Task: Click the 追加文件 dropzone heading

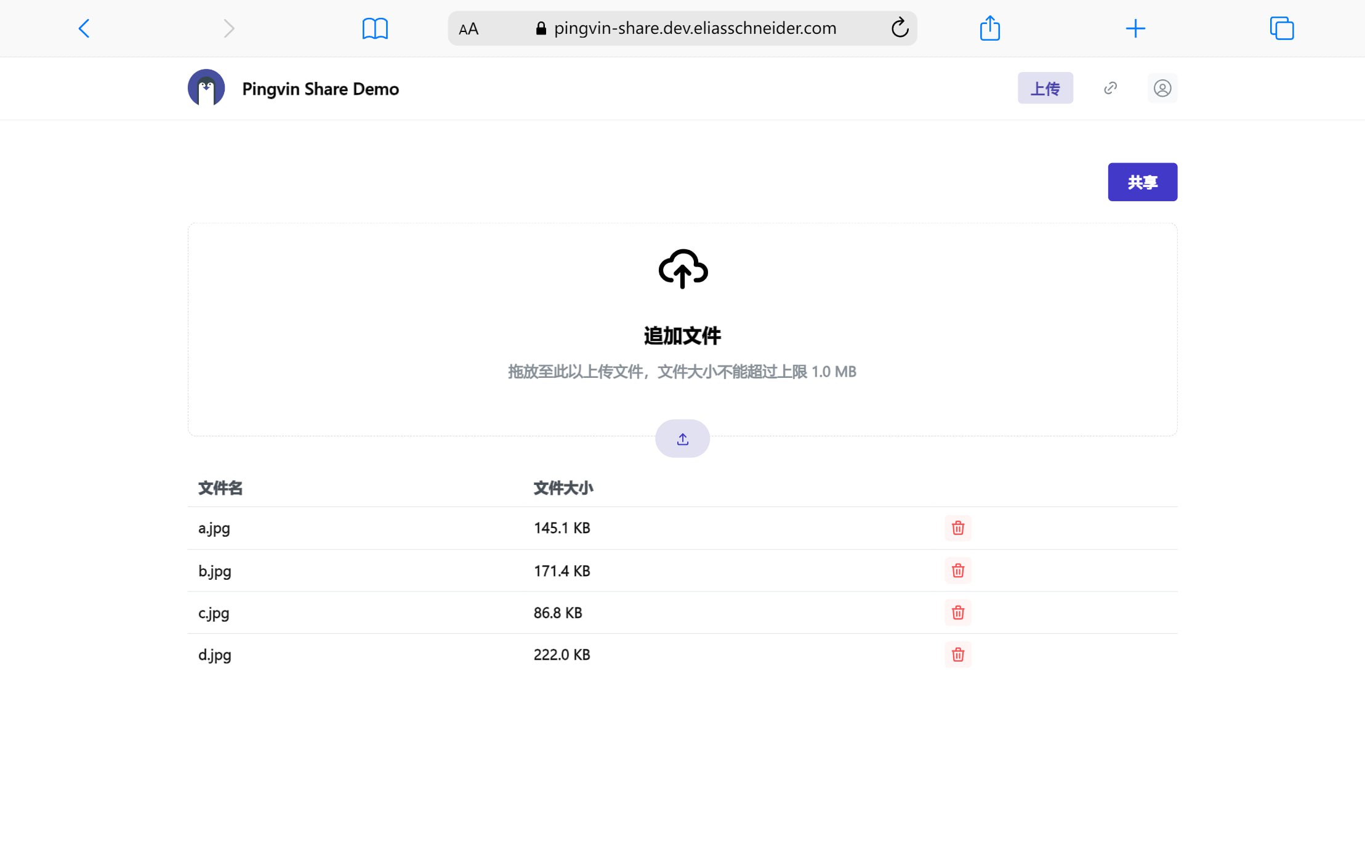Action: 682,336
